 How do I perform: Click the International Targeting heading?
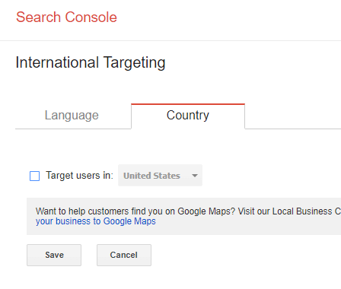[x=91, y=62]
